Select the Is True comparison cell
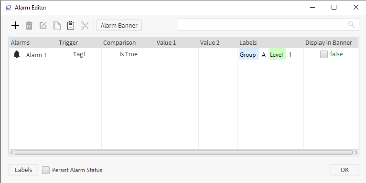Image resolution: width=366 pixels, height=183 pixels. 129,54
